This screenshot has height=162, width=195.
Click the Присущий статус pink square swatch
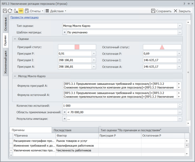(x=77, y=47)
